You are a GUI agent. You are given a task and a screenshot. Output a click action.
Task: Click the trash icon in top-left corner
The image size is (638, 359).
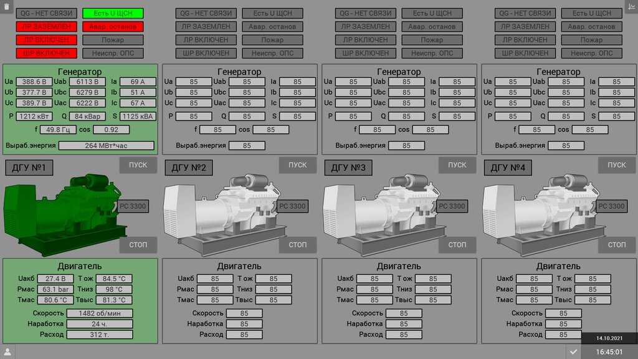[x=6, y=6]
